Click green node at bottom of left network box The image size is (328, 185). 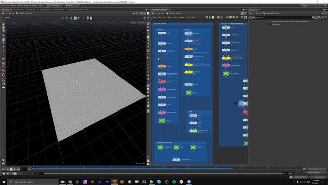[x=162, y=121]
